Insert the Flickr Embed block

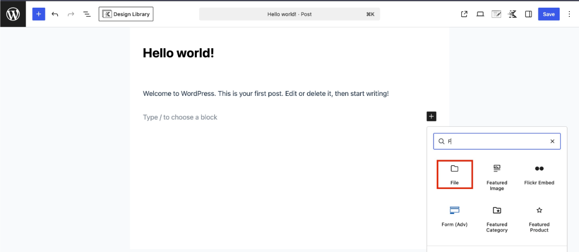click(x=539, y=174)
